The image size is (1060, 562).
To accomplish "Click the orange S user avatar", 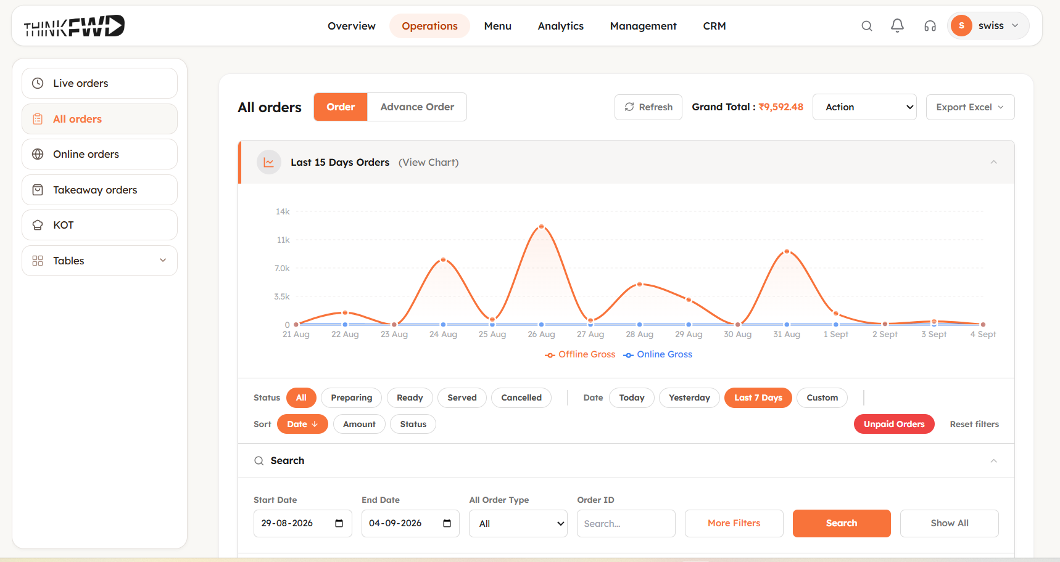I will (961, 26).
